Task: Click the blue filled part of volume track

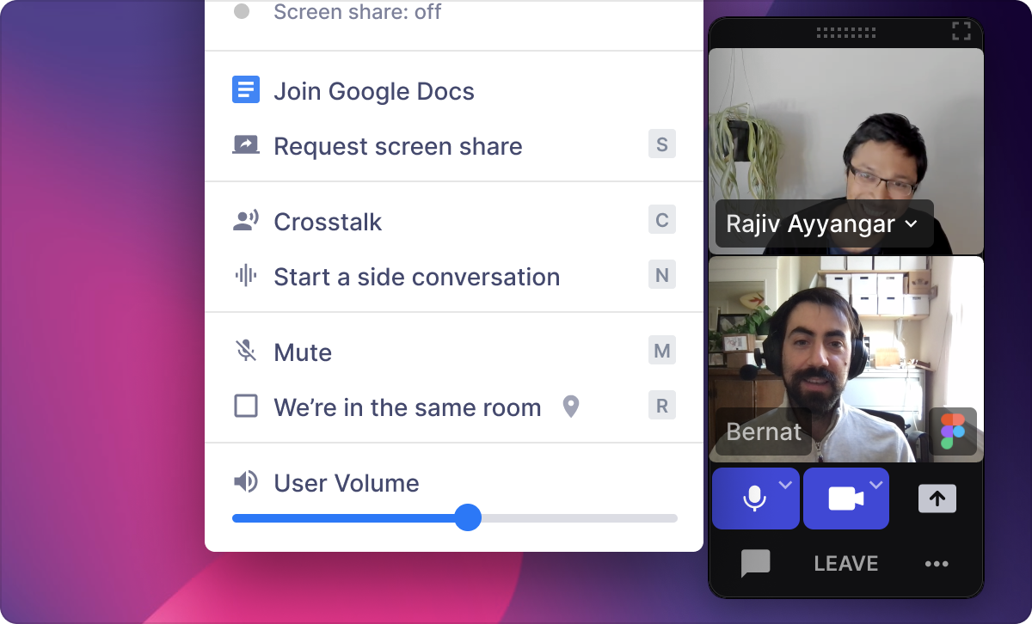Action: [343, 518]
